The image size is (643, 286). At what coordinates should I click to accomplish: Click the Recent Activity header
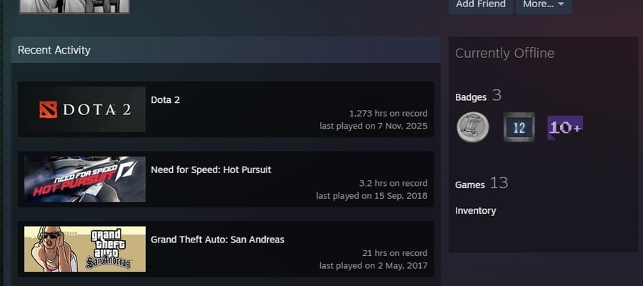pyautogui.click(x=54, y=49)
